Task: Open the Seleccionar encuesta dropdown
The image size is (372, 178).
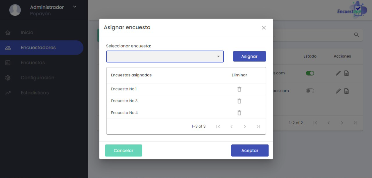Action: (x=165, y=56)
